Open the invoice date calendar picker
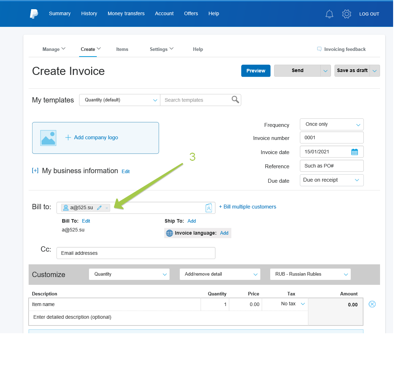 point(355,152)
